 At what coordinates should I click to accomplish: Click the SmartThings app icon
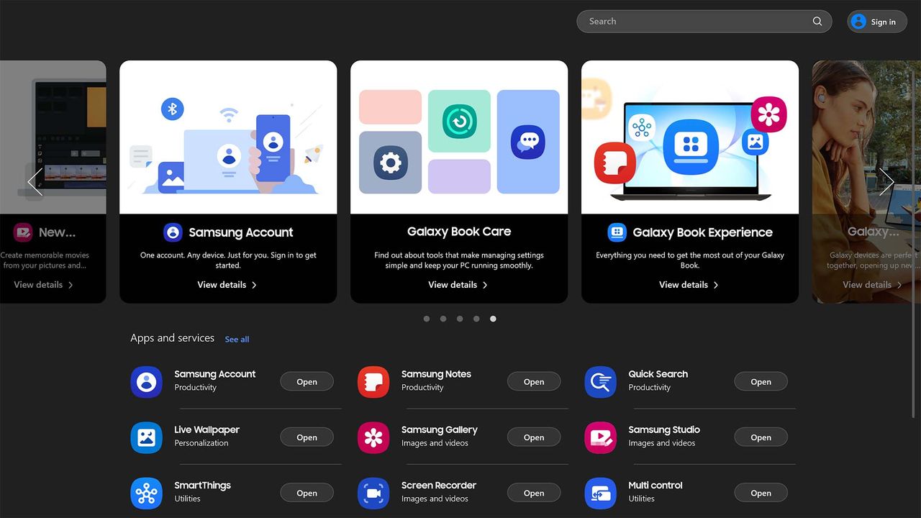[x=146, y=493]
